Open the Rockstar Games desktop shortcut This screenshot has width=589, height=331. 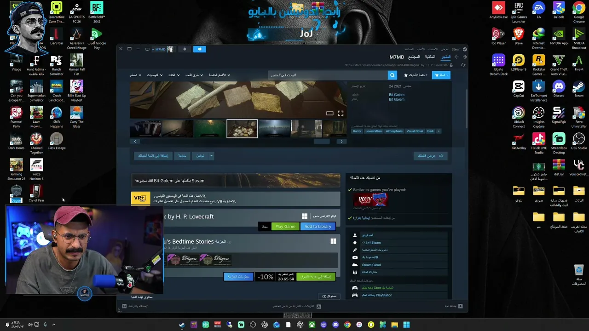[538, 65]
